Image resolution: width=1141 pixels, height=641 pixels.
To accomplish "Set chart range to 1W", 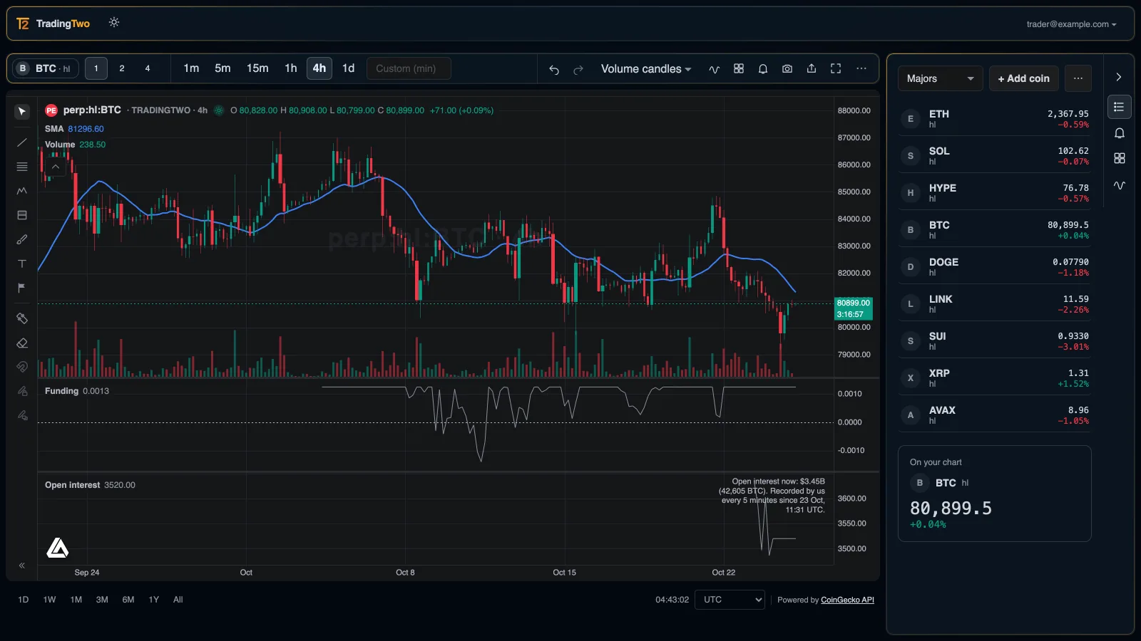I will pos(49,600).
